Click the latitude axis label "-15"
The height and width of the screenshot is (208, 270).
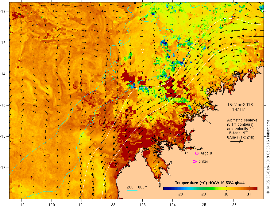pos(3,105)
